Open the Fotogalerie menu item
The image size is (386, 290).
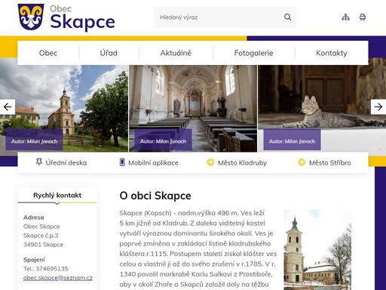point(253,53)
